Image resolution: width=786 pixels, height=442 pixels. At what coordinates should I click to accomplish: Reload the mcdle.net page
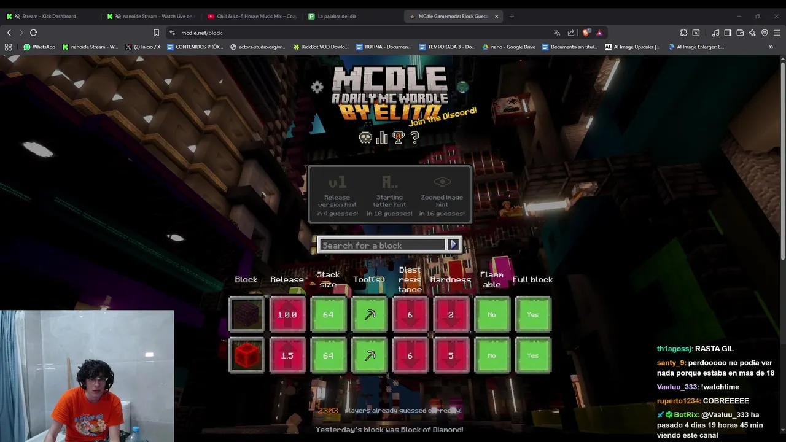[x=34, y=33]
